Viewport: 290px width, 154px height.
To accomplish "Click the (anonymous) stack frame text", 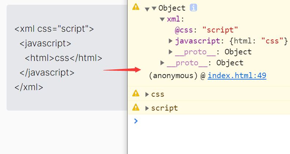I will point(173,76).
